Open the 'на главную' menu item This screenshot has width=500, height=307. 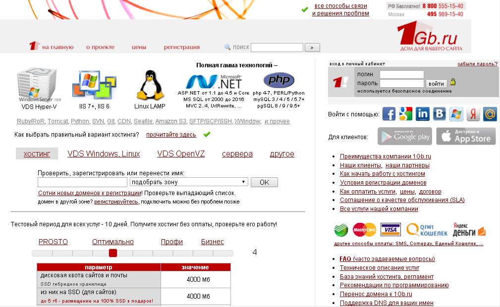click(x=57, y=47)
